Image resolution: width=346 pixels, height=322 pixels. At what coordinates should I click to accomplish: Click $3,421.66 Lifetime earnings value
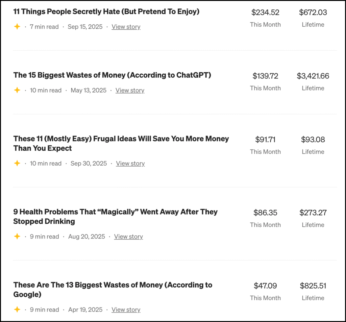(x=313, y=76)
